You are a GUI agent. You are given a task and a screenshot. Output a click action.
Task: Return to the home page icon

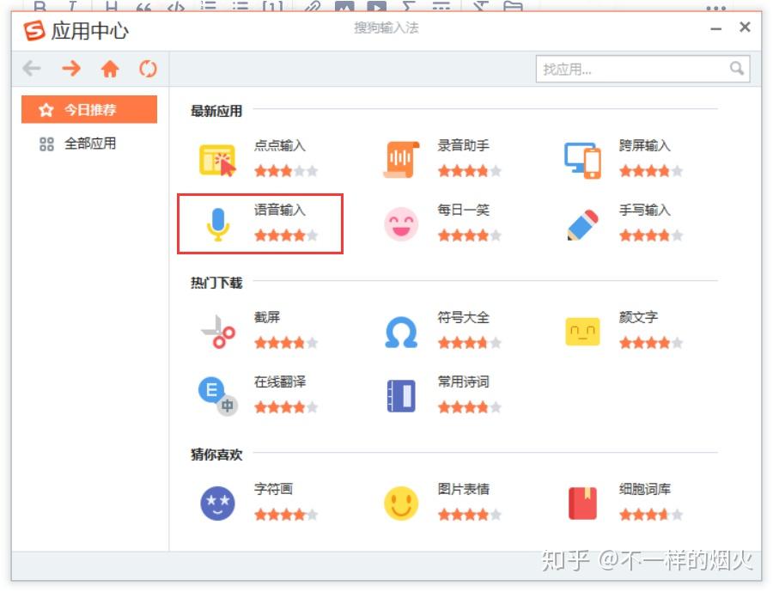[x=109, y=69]
